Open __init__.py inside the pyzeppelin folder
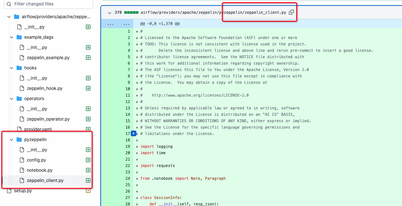This screenshot has width=402, height=206. (x=37, y=150)
